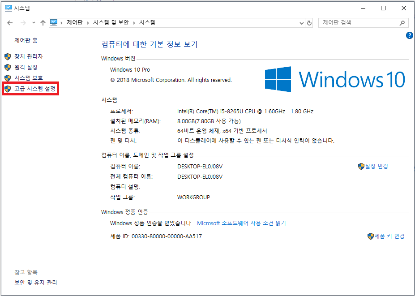The image size is (415, 296).
Task: Click the Windows 10 Pro text
Action: tap(130, 70)
